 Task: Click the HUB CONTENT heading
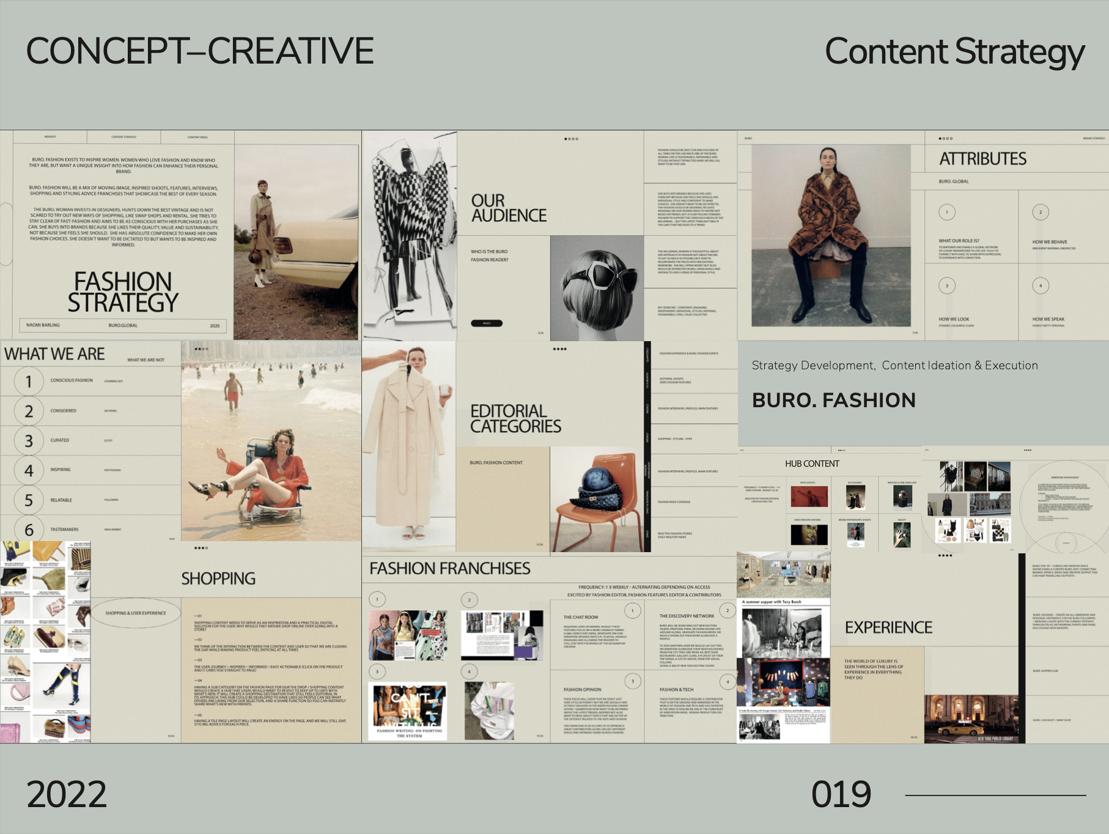[812, 464]
